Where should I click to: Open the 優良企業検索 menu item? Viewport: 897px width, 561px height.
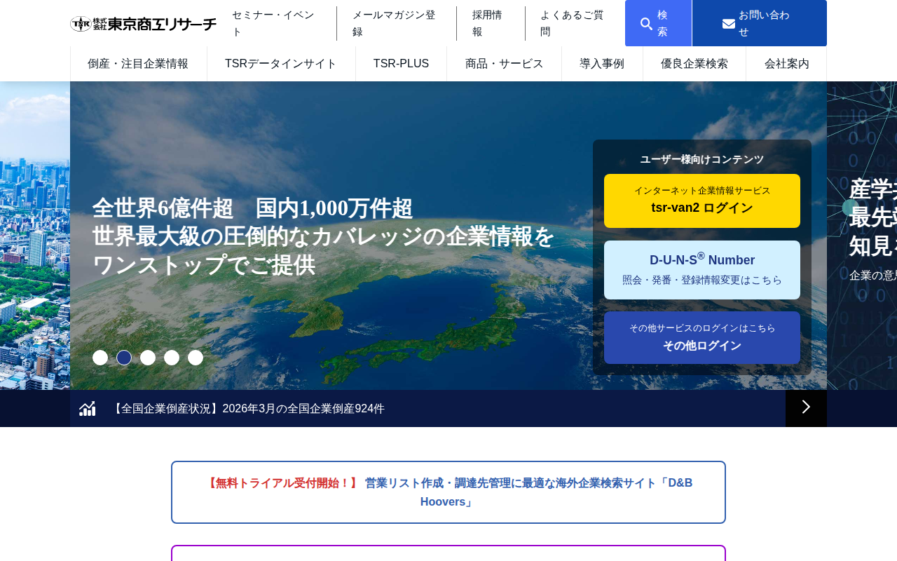[694, 64]
